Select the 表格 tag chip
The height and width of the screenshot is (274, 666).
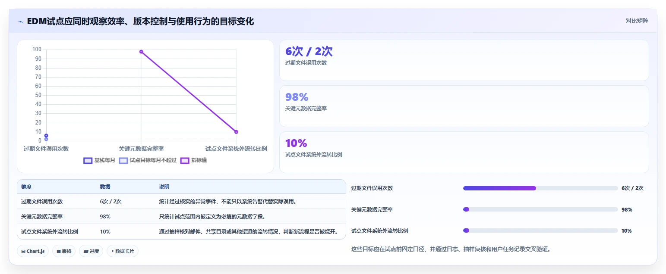tap(64, 251)
